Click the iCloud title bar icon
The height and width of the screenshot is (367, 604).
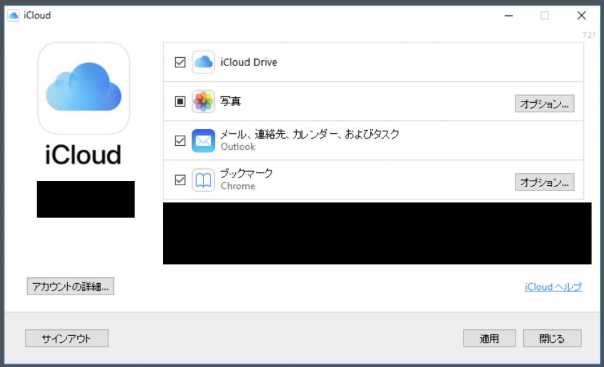14,15
